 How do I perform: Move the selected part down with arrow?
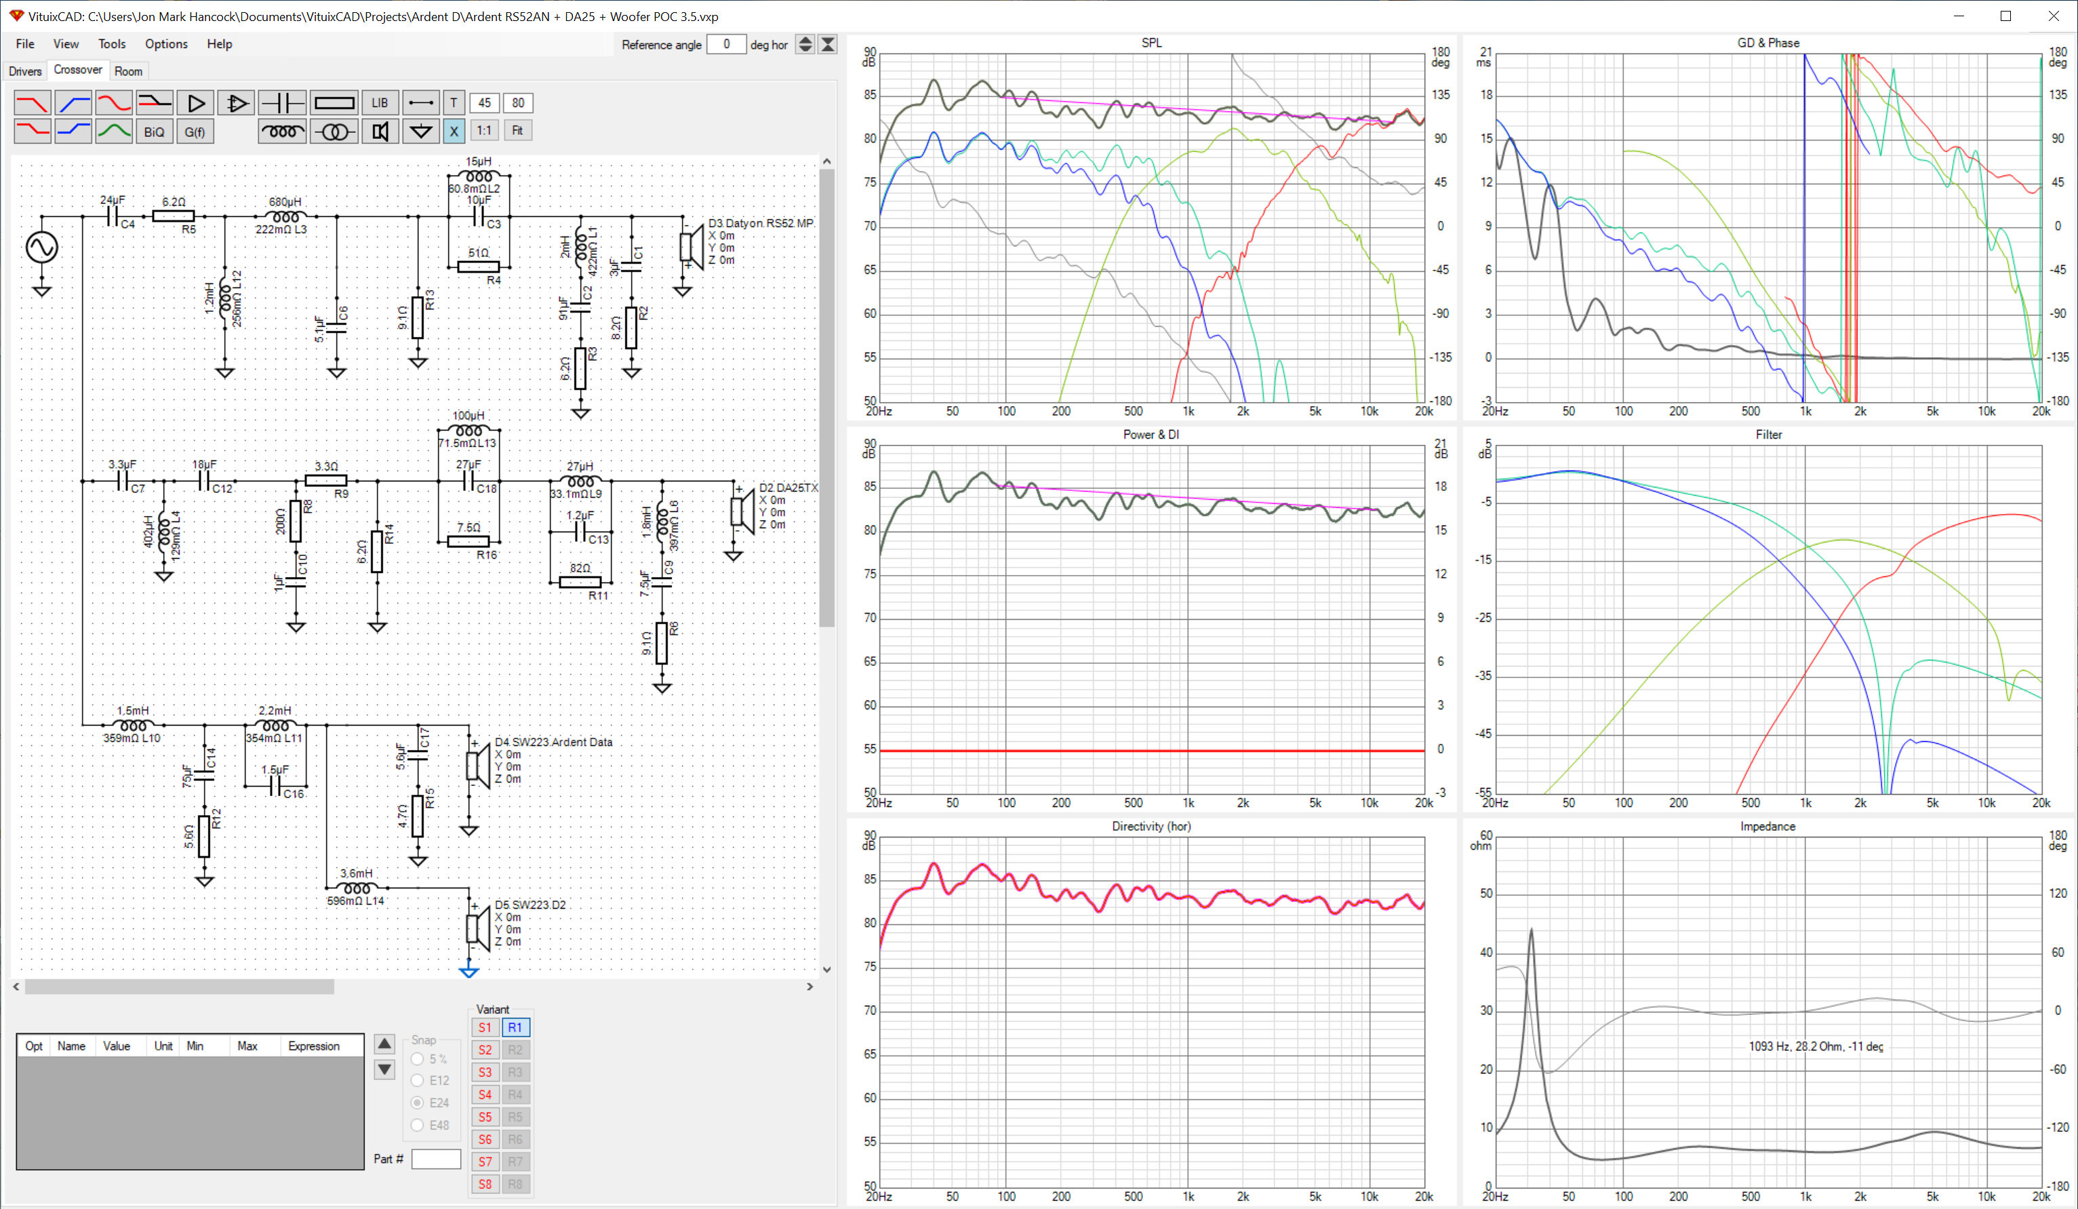[x=384, y=1069]
